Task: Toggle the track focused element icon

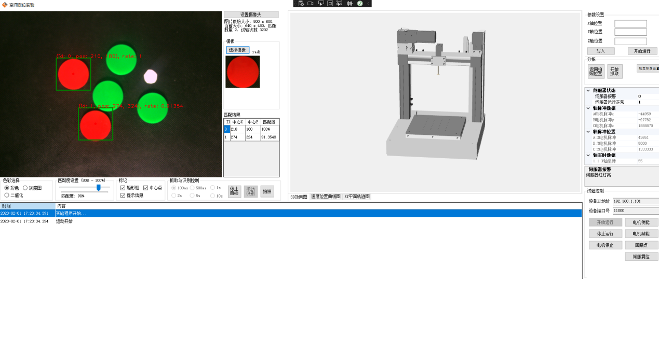Action: (x=339, y=4)
